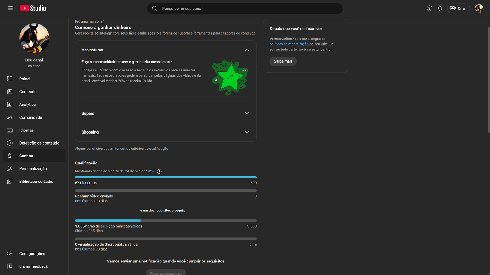This screenshot has height=275, width=490.
Task: Click the Qualificação heading
Action: click(x=86, y=163)
